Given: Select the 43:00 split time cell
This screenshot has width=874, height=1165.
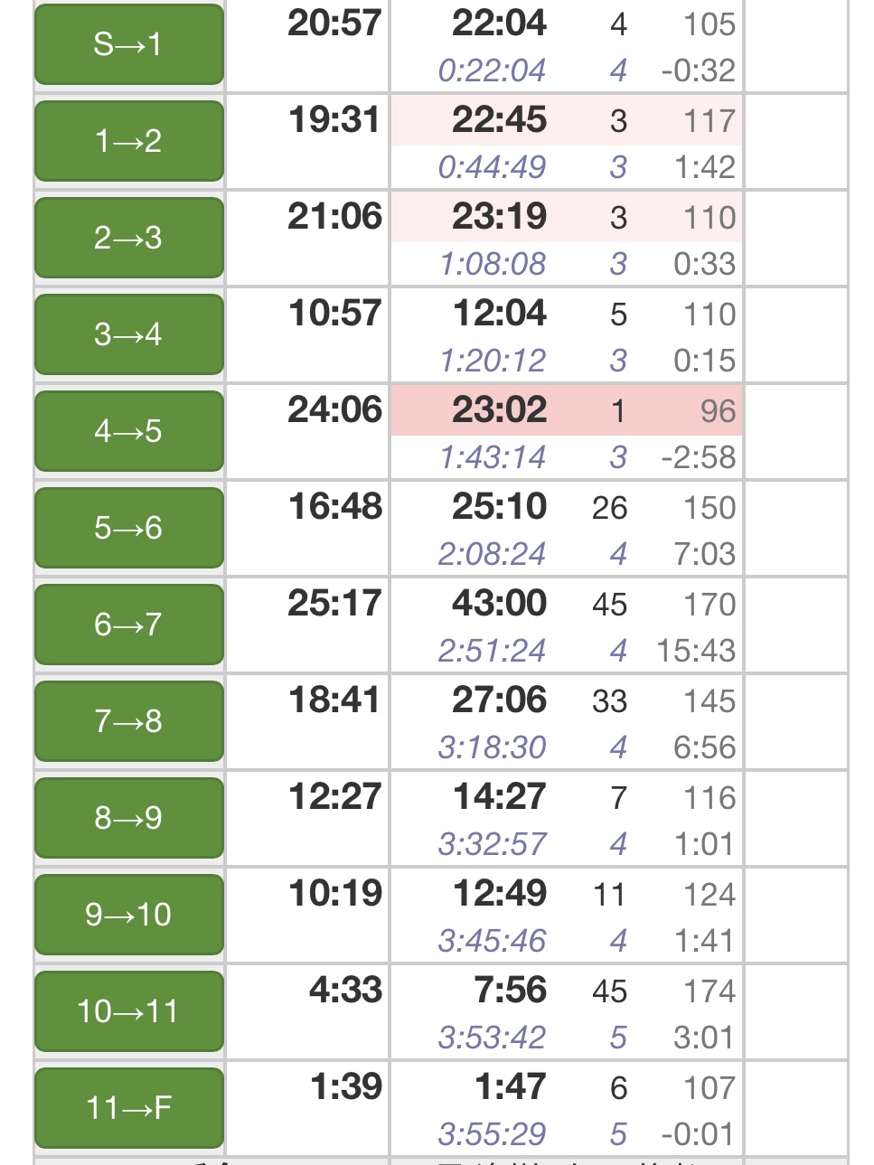Looking at the screenshot, I should (499, 604).
